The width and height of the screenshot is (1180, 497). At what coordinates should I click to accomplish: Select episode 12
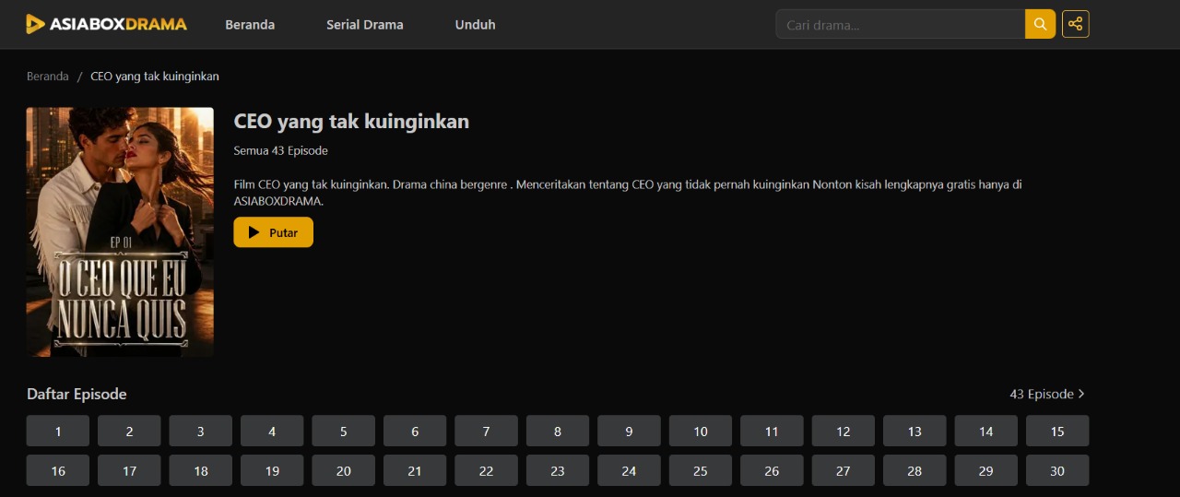(x=844, y=431)
